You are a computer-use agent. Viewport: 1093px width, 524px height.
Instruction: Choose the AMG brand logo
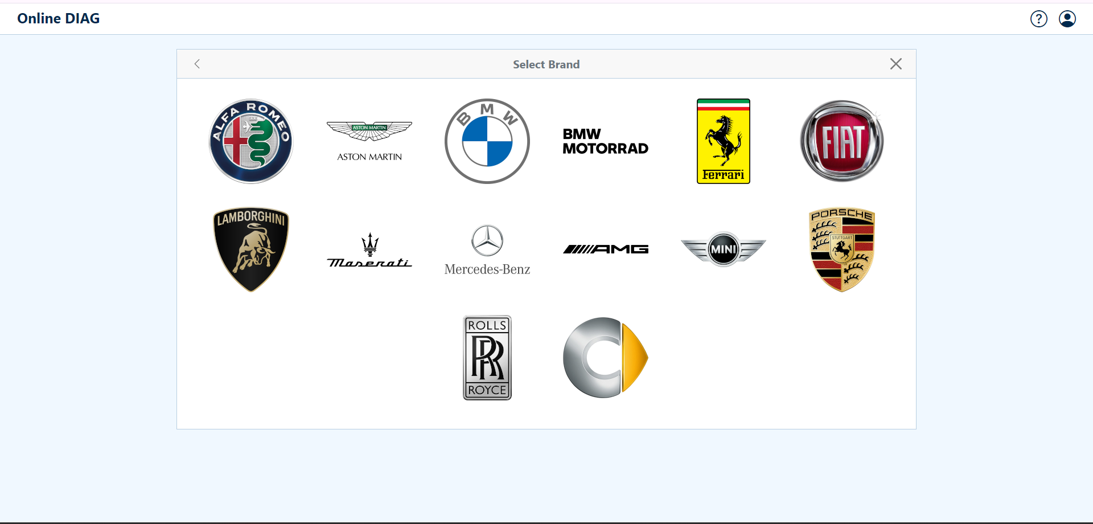coord(606,249)
